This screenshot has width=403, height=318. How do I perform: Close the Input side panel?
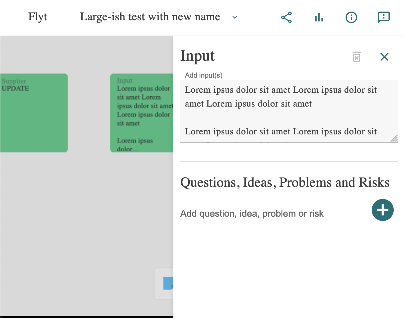384,57
